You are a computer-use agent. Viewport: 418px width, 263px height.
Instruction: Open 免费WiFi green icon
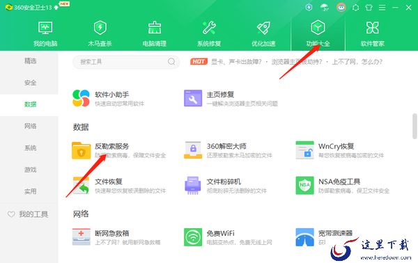coord(193,237)
